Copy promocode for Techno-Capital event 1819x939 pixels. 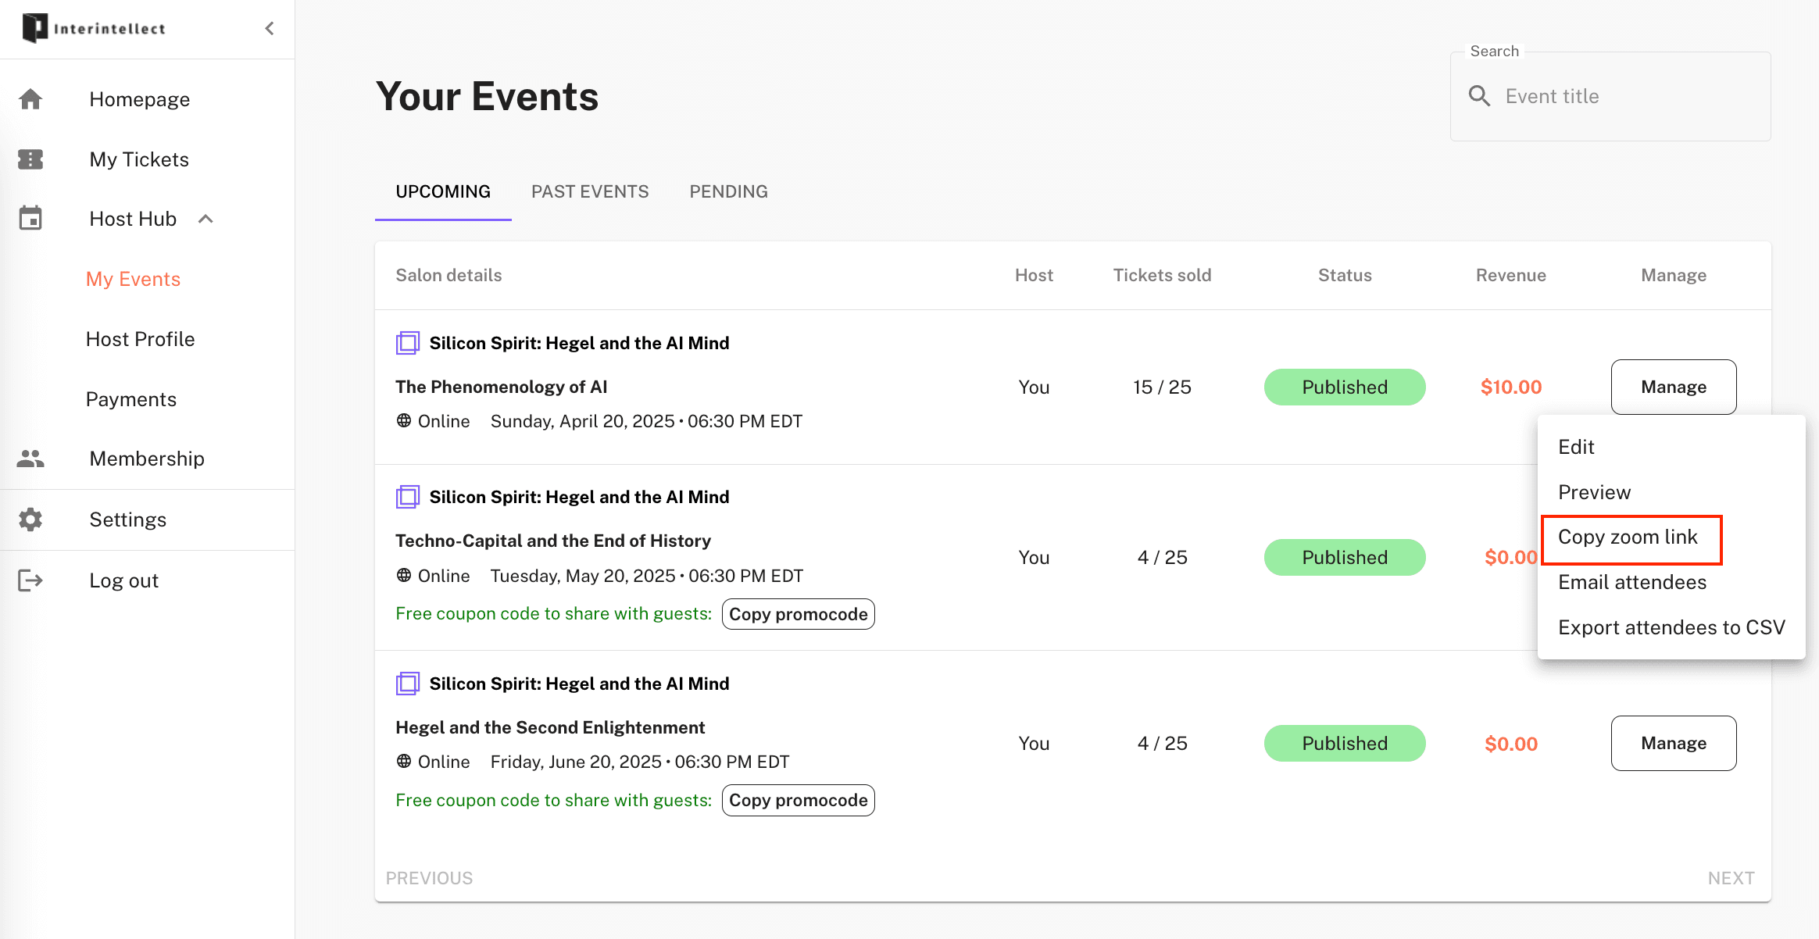tap(798, 614)
